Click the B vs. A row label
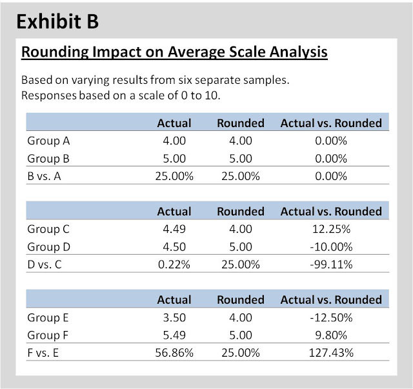413x389 pixels. tap(45, 176)
